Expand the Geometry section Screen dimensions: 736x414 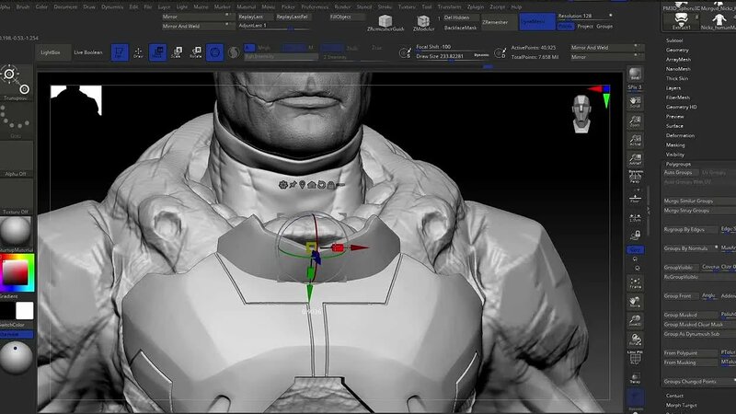677,50
